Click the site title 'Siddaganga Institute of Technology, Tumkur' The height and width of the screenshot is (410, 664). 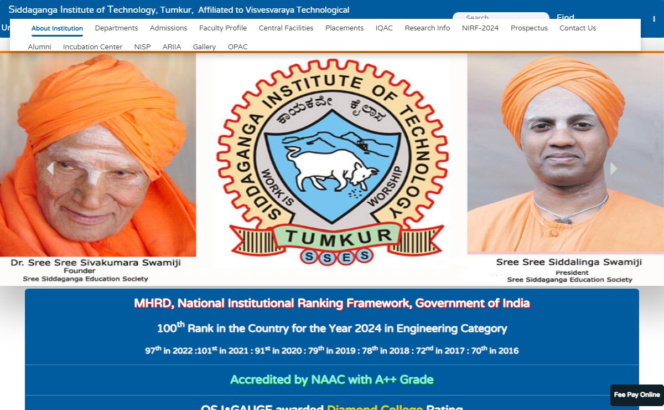tap(101, 10)
